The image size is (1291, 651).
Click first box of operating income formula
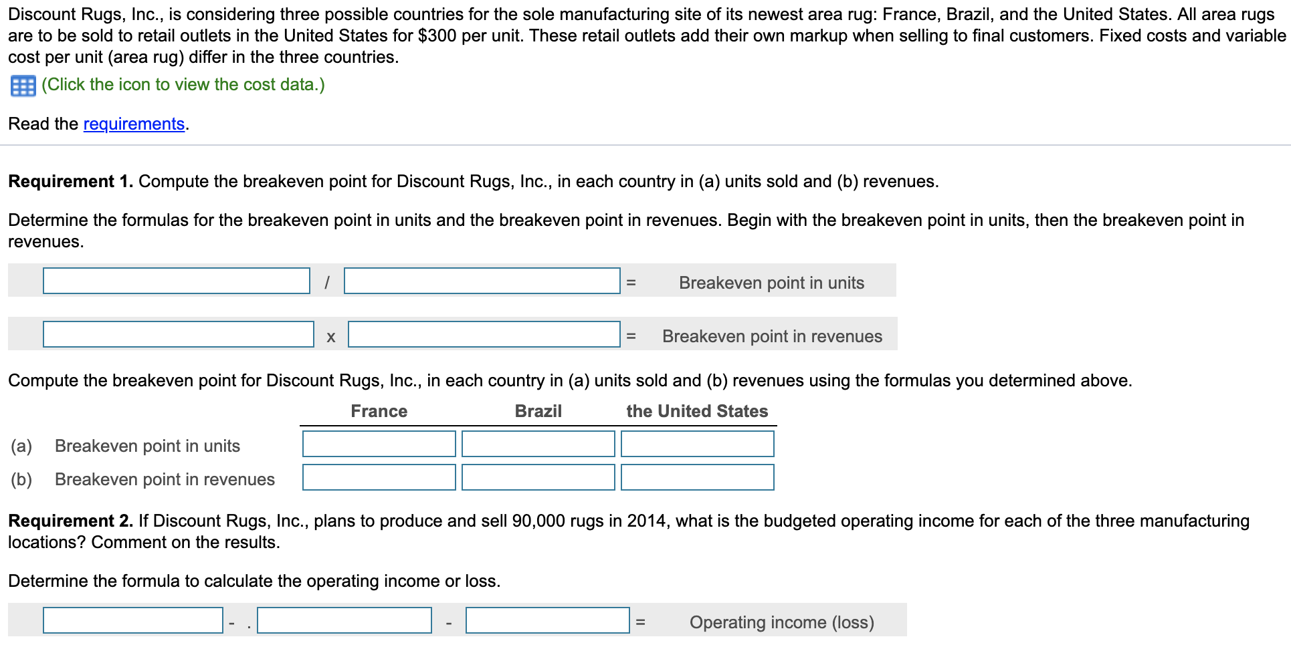click(131, 621)
